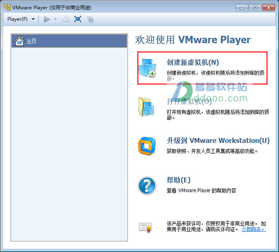Screen dimensions: 279x252
Task: Click the open virtual machine folder icon
Action: click(146, 107)
